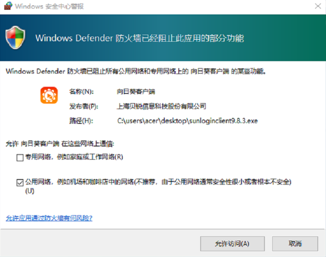Close the Windows 安全中心警报 dialog

(318, 6)
